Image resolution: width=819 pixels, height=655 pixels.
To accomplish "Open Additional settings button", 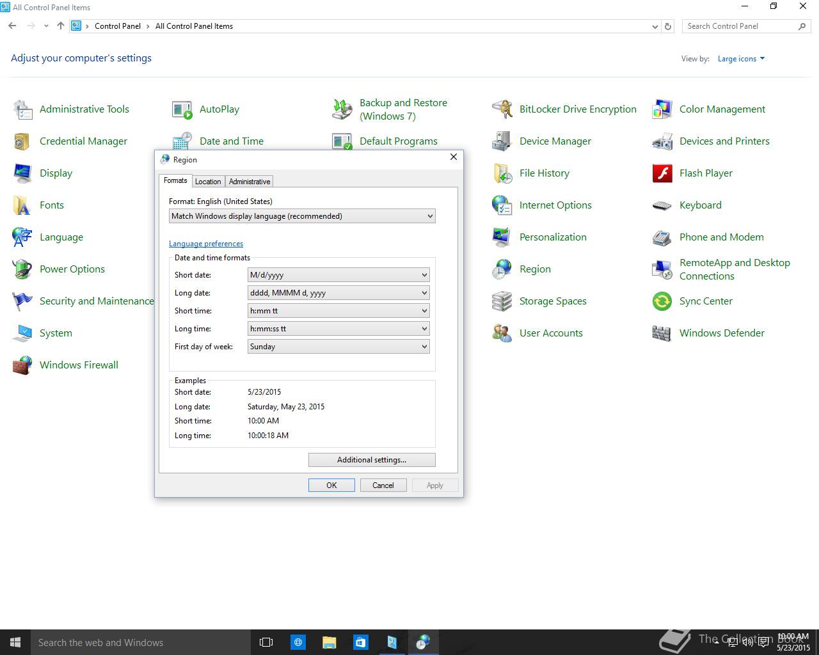I will [372, 460].
